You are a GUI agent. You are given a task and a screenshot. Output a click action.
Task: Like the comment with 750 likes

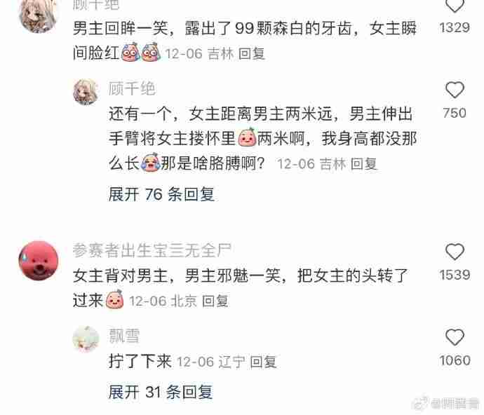(455, 90)
